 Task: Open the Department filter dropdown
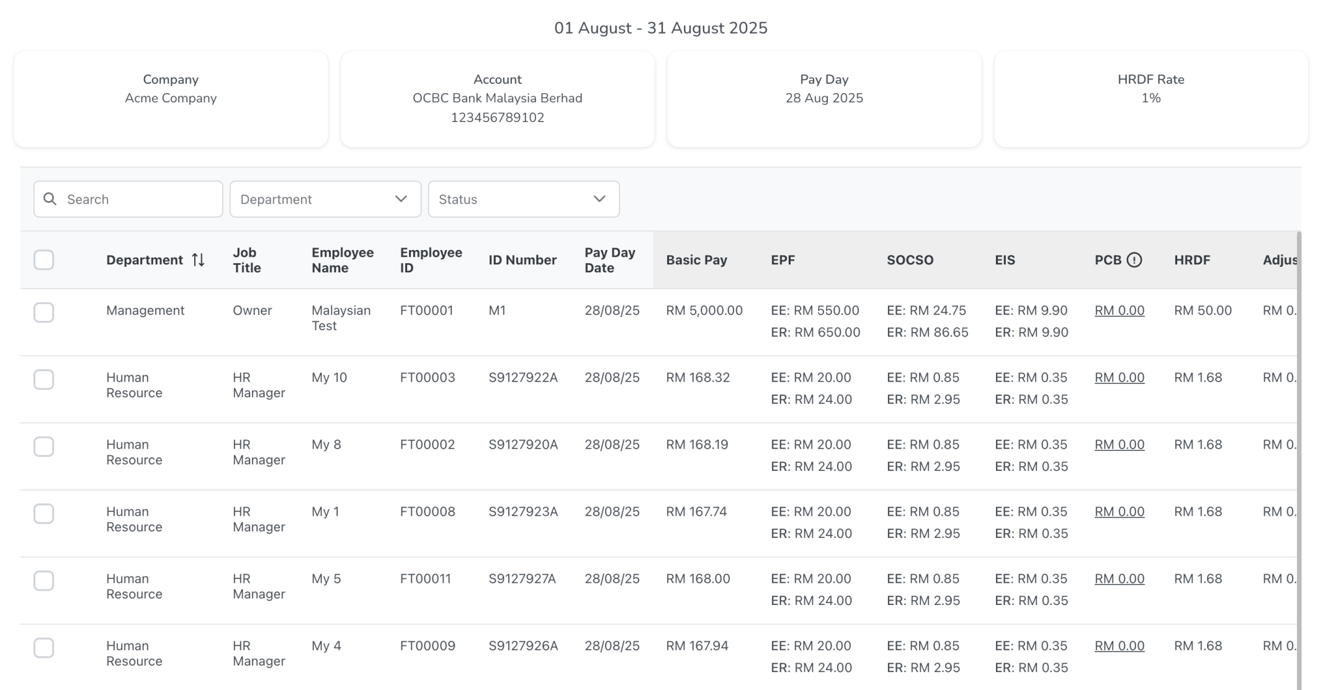tap(325, 199)
